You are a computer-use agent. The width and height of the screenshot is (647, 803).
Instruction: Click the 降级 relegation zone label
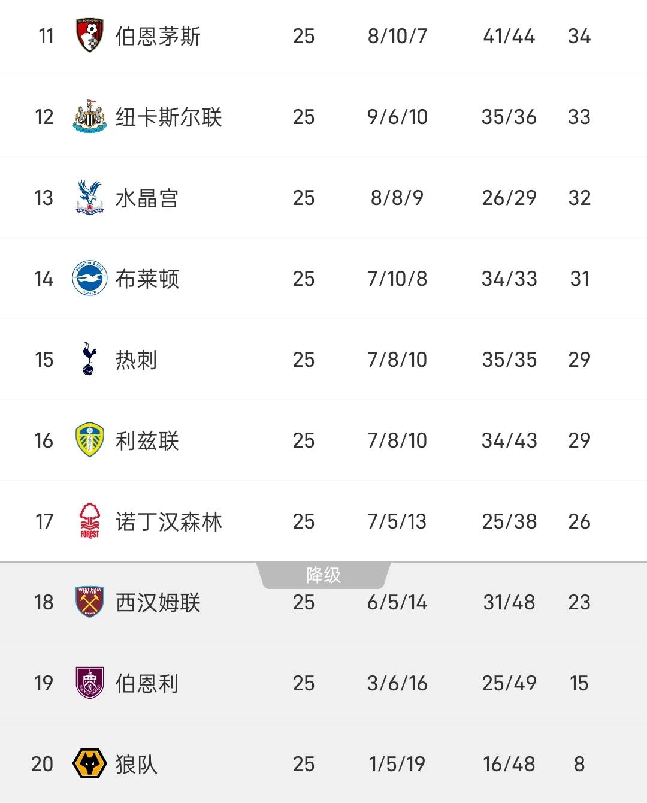(323, 575)
